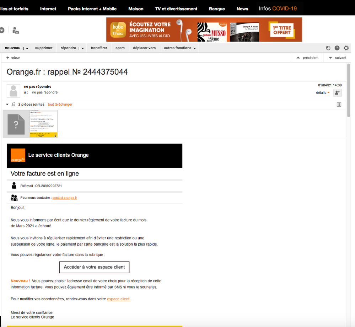Click the history clock icon in toolbar
The height and width of the screenshot is (327, 355).
328,48
